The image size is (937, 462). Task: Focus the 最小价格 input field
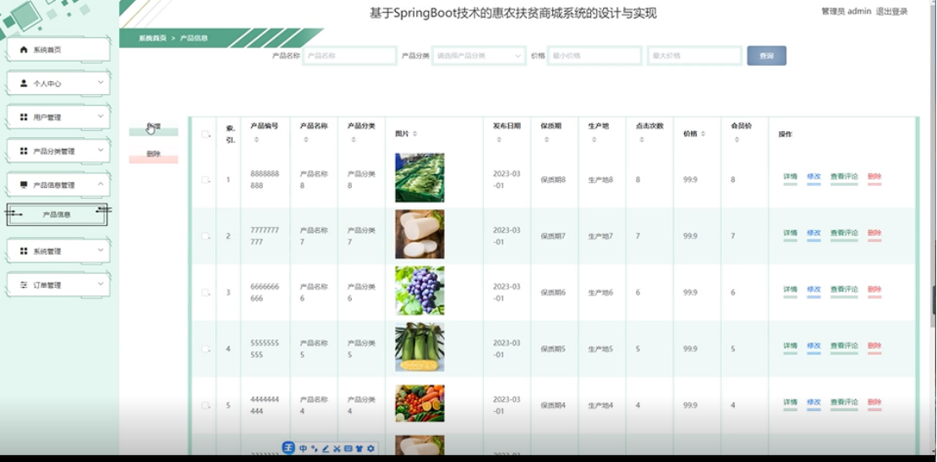pyautogui.click(x=595, y=56)
